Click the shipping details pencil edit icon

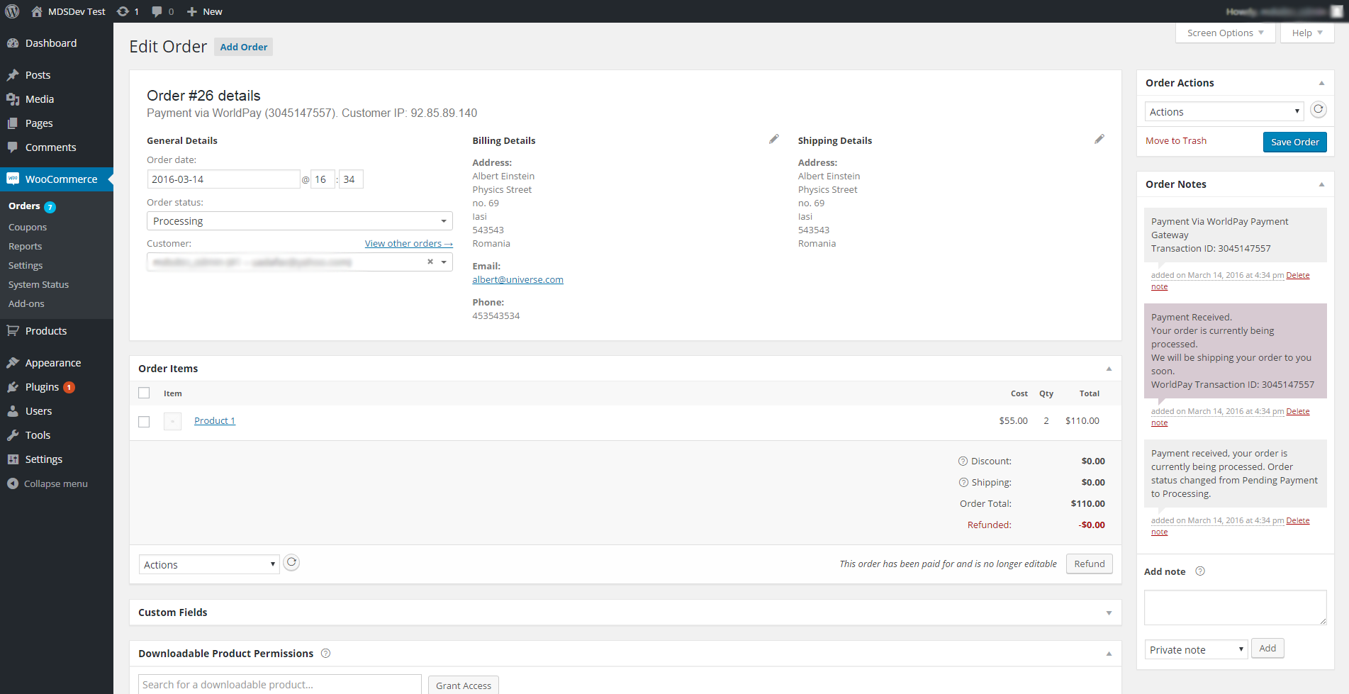coord(1099,140)
